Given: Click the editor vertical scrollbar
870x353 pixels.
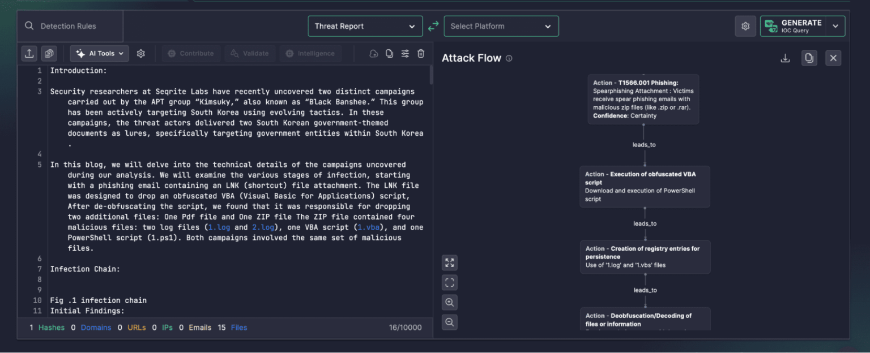Looking at the screenshot, I should (x=431, y=75).
